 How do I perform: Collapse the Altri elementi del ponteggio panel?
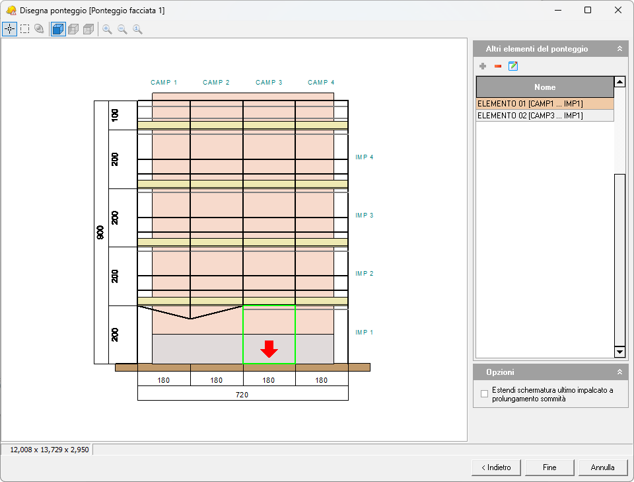point(619,49)
